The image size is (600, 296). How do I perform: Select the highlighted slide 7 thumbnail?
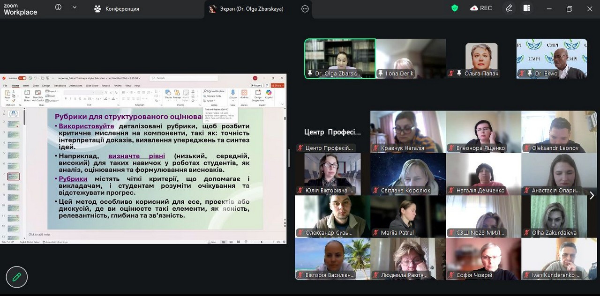click(14, 177)
